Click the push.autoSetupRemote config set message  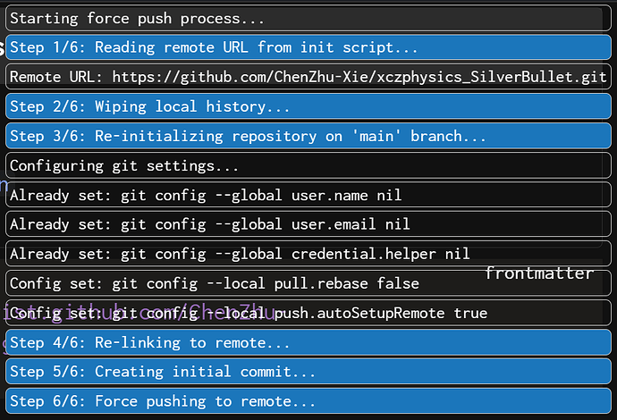click(248, 313)
